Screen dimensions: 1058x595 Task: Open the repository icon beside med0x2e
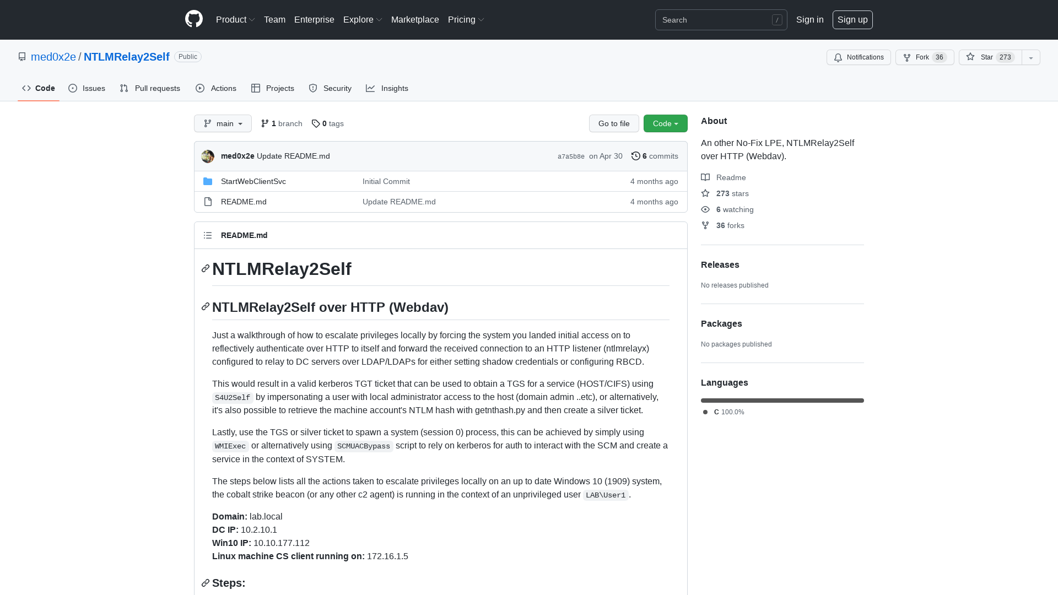(x=22, y=57)
